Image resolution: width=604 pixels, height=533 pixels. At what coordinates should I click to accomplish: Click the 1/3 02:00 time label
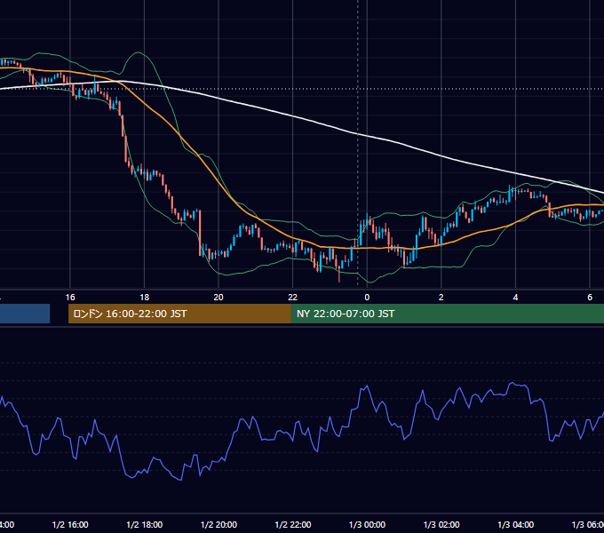[441, 524]
